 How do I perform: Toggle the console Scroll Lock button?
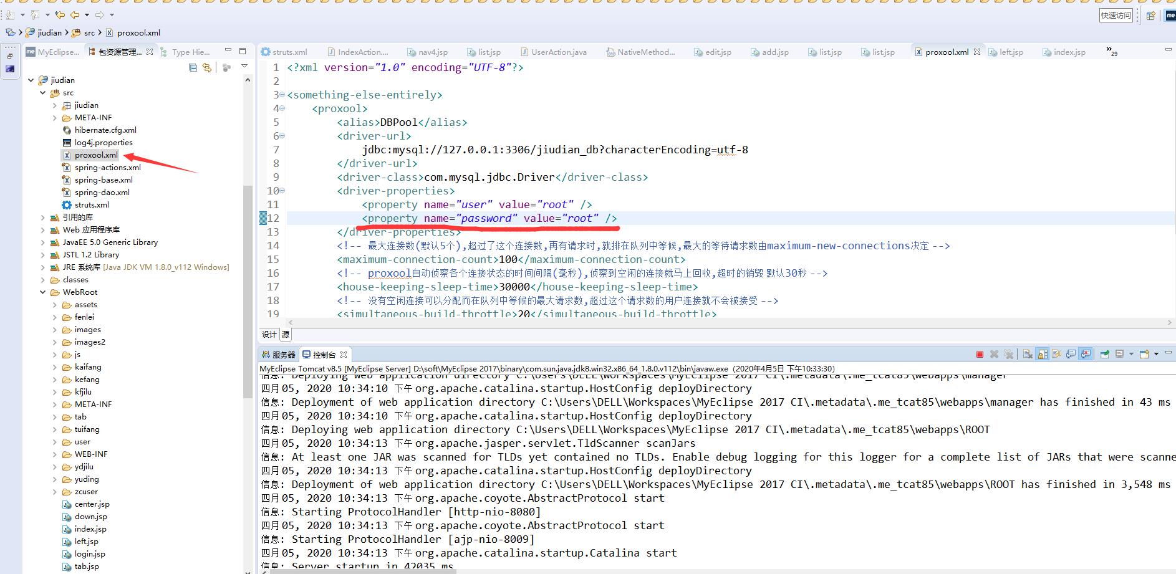click(x=1043, y=354)
